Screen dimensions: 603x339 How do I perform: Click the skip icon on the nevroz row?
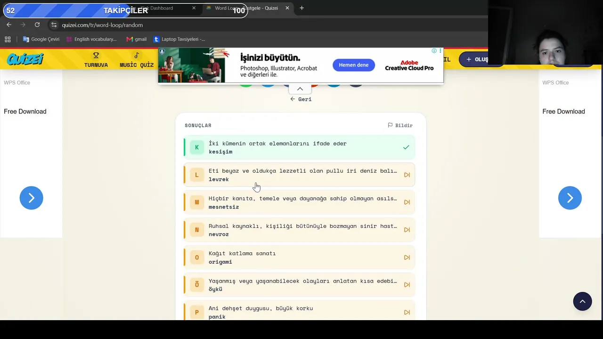[x=407, y=230]
